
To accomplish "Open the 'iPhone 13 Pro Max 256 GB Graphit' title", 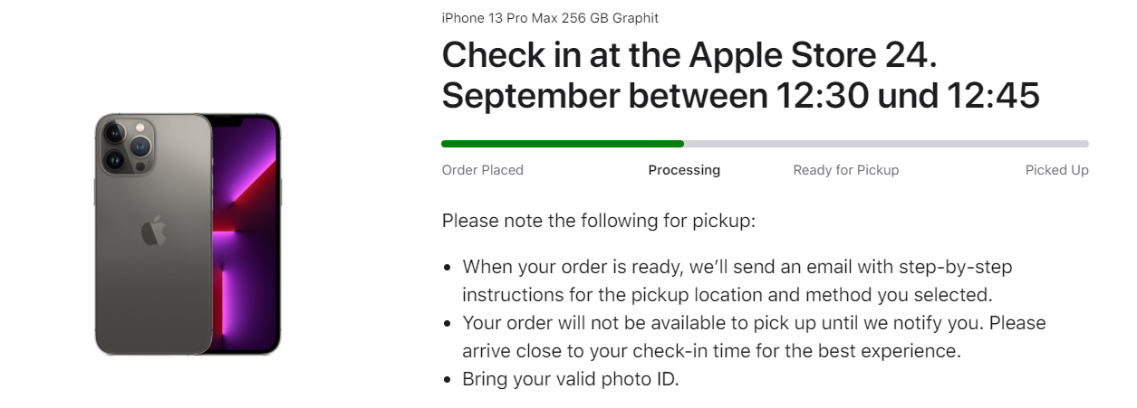I will click(x=550, y=18).
